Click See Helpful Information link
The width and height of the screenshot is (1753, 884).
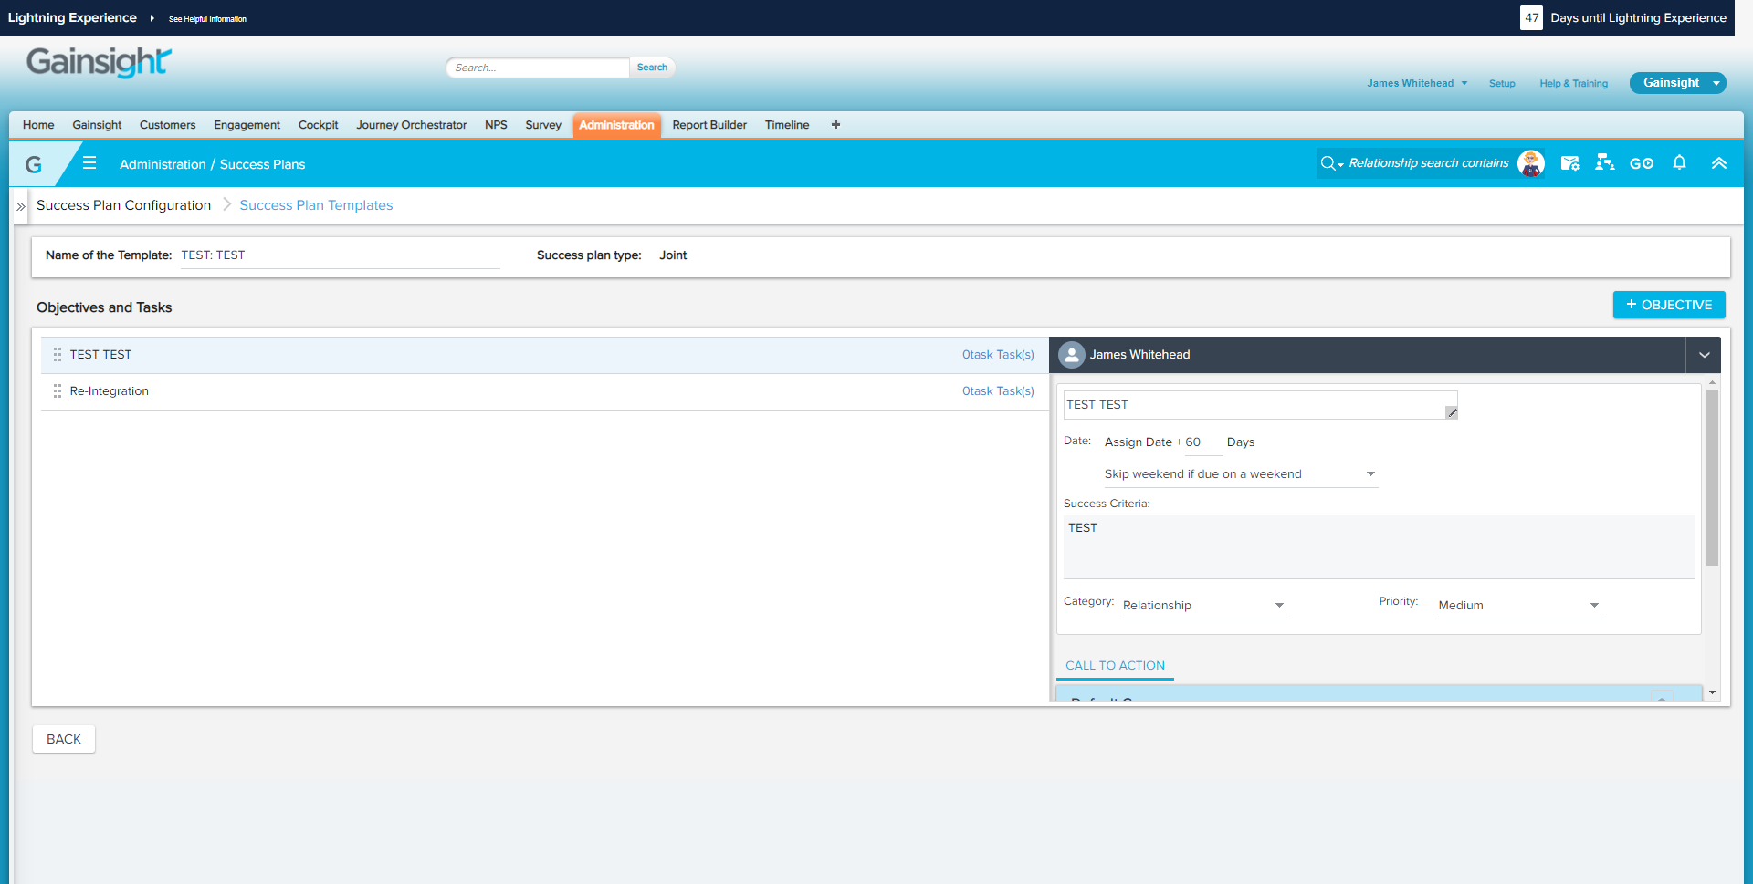coord(207,19)
